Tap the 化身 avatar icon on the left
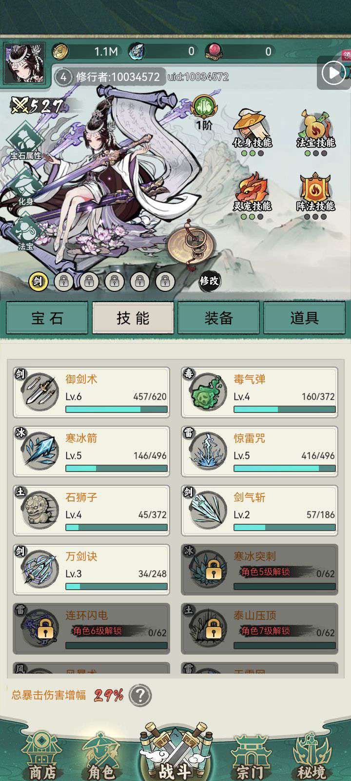The image size is (351, 781). pyautogui.click(x=25, y=187)
